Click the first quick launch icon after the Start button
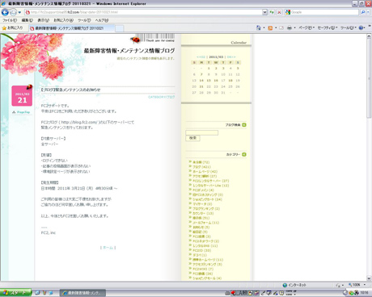The height and width of the screenshot is (297, 372). (x=37, y=293)
